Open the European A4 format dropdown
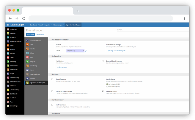 pyautogui.click(x=75, y=51)
